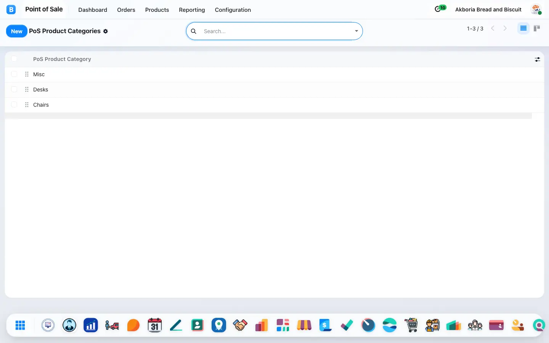Click the Point of Sale B logo

(11, 10)
